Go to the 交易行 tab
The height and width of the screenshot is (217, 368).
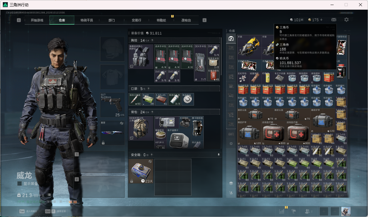tap(136, 20)
